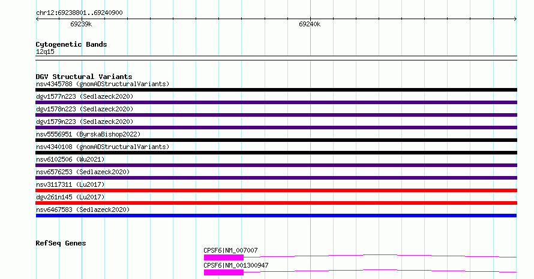
Task: Click the dgv1579n223 (Sedlazeck2020) label
Action: [85, 122]
